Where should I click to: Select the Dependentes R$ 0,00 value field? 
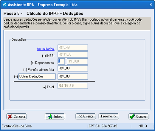pos(77,61)
